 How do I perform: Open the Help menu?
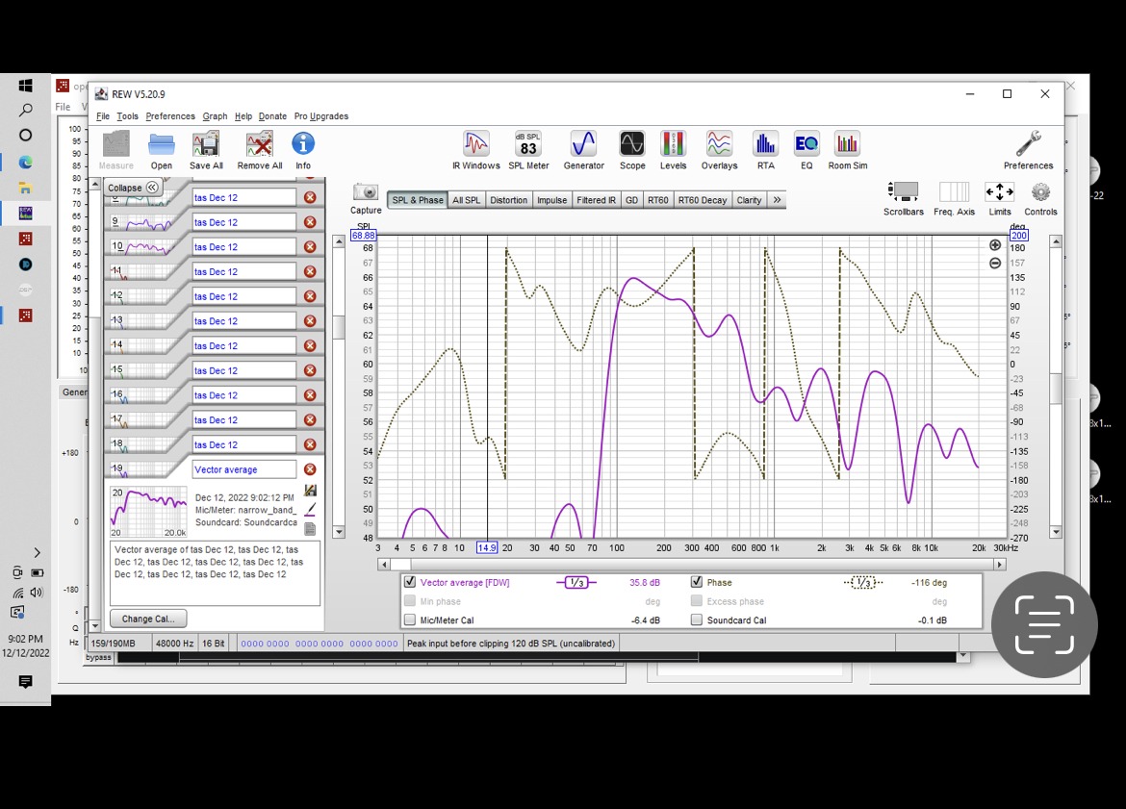click(243, 116)
